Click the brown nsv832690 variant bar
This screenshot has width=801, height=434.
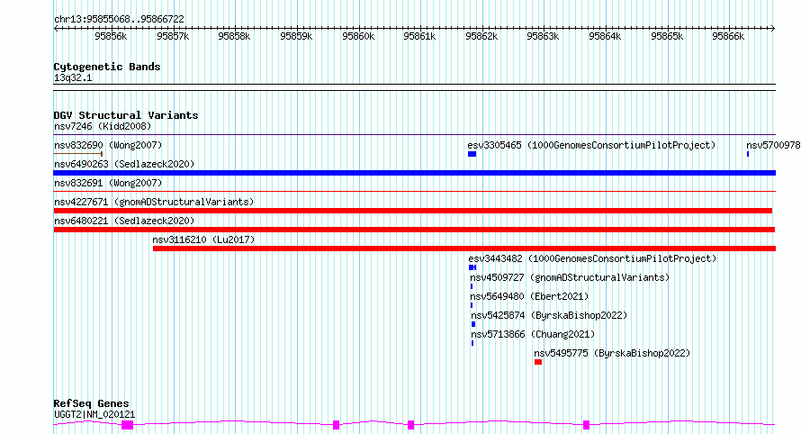tap(78, 154)
